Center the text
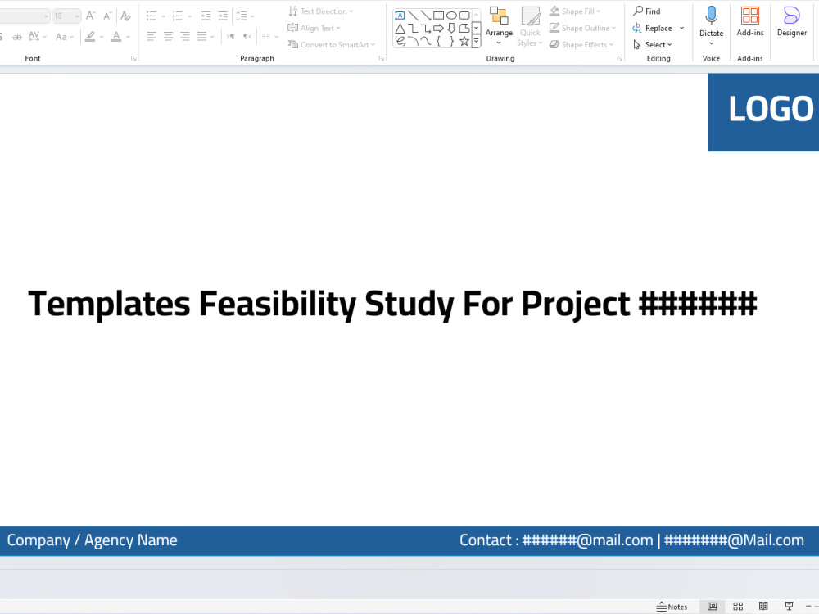 pos(168,37)
